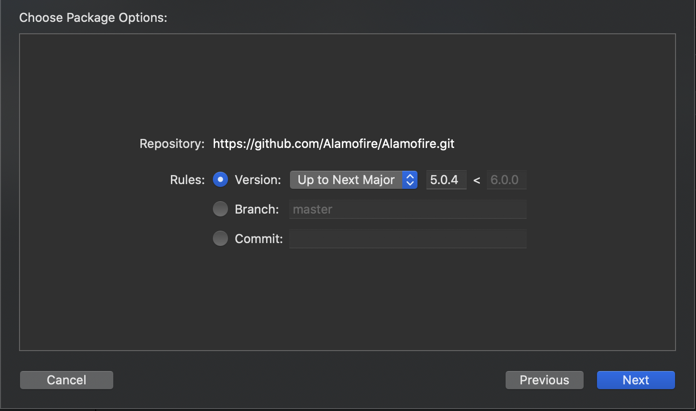Go back with the Previous button

(x=544, y=380)
